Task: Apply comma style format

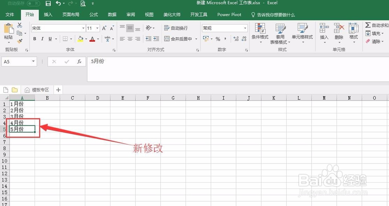Action: pyautogui.click(x=225, y=39)
